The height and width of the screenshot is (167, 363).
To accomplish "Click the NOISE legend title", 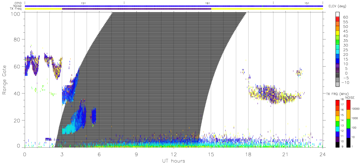I will (350, 97).
